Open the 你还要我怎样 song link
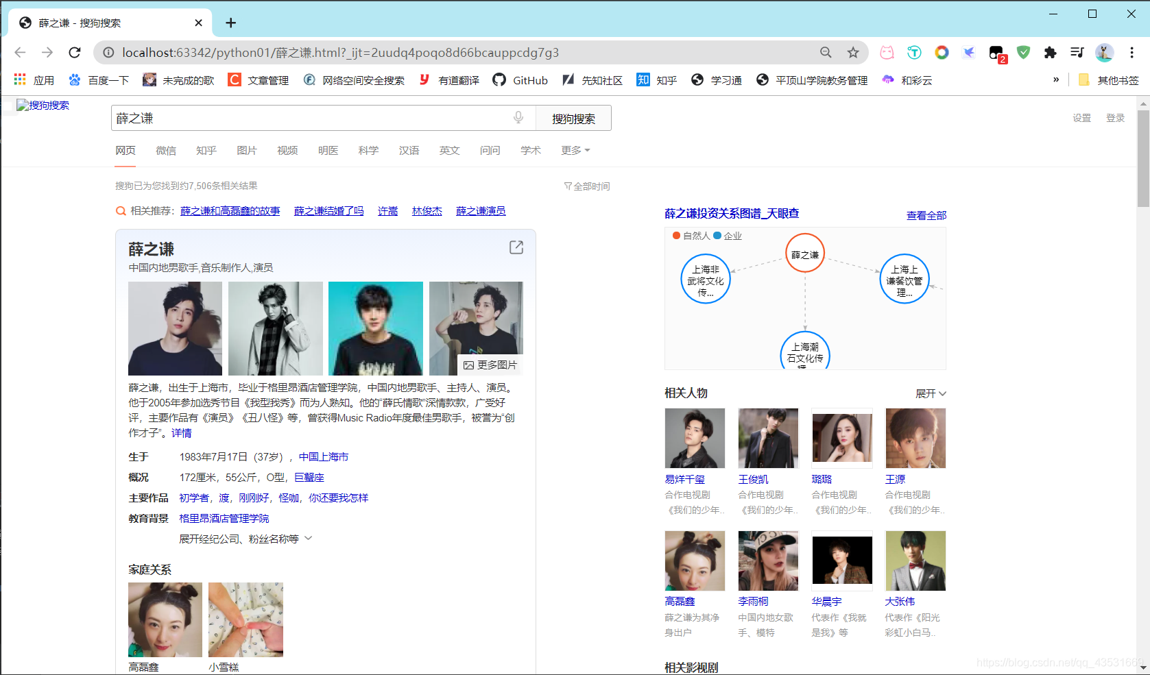1150x675 pixels. point(339,498)
